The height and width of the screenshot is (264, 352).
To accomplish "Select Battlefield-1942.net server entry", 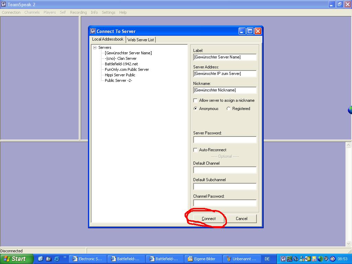I will click(x=121, y=64).
